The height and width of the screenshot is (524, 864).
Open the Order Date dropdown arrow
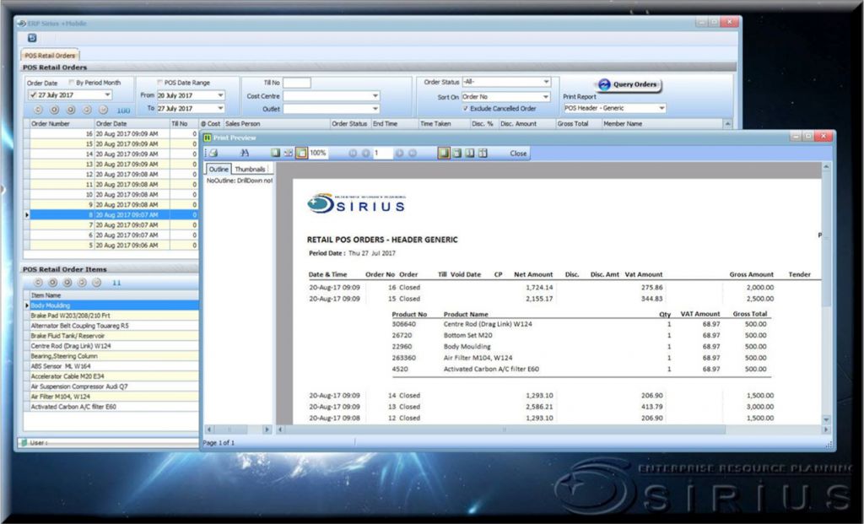(x=107, y=95)
